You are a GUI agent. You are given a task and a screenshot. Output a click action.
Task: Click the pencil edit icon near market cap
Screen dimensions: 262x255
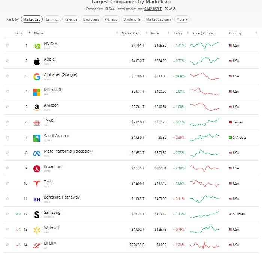tap(171, 9)
